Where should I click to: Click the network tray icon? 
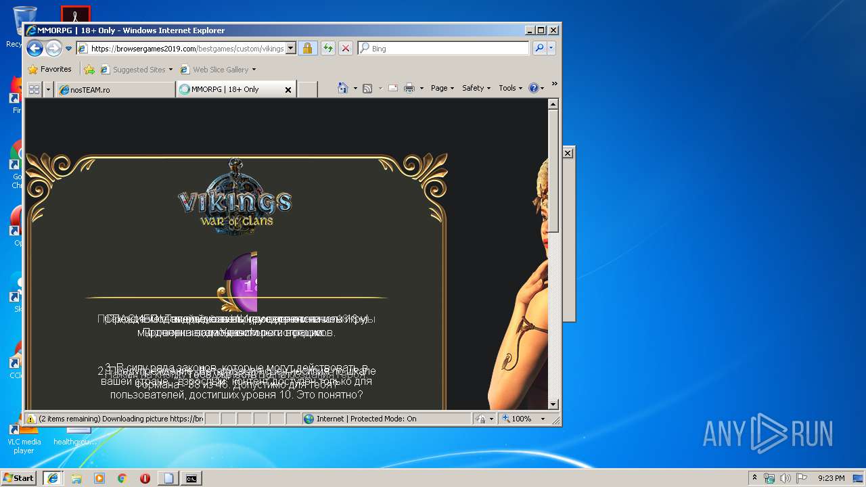point(769,478)
